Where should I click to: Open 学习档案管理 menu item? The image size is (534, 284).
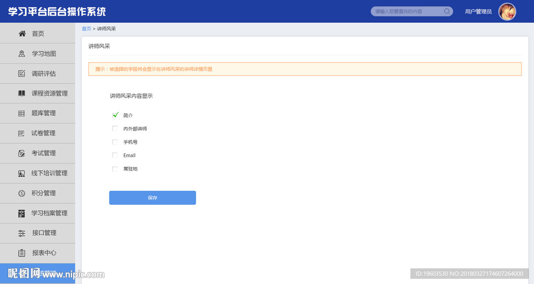click(38, 213)
